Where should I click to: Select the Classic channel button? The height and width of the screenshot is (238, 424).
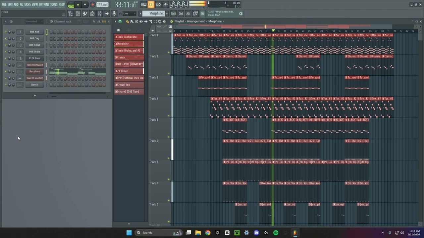[34, 85]
